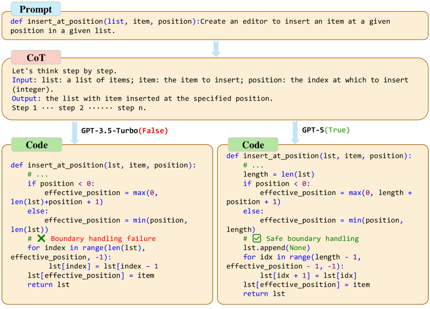This screenshot has height=309, width=430.
Task: Click the GPT-5 model name
Action: pos(313,130)
